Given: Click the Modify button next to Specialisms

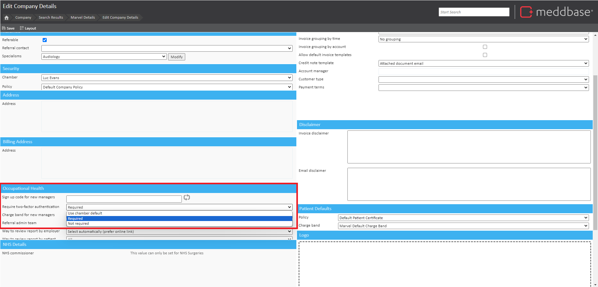Looking at the screenshot, I should coord(177,57).
